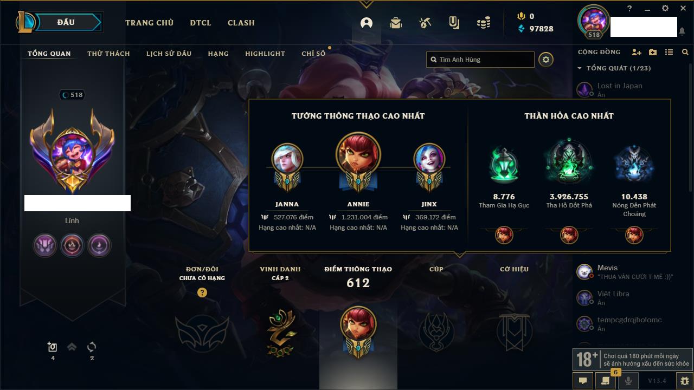694x390 pixels.
Task: Switch to the LỊCH SỬ ĐẤU tab
Action: click(x=169, y=54)
